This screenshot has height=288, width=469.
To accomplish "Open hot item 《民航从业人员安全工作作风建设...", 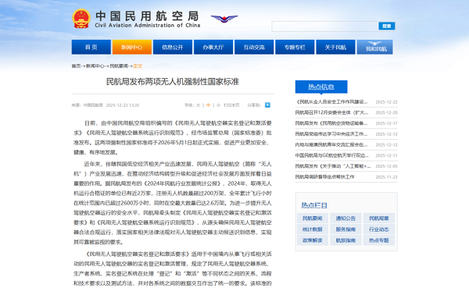I will coord(331,102).
